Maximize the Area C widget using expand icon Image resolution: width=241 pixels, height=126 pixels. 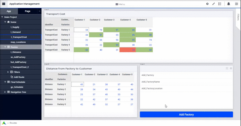point(227,68)
